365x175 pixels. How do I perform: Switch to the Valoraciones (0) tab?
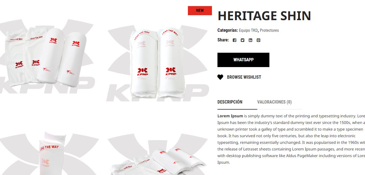point(274,102)
